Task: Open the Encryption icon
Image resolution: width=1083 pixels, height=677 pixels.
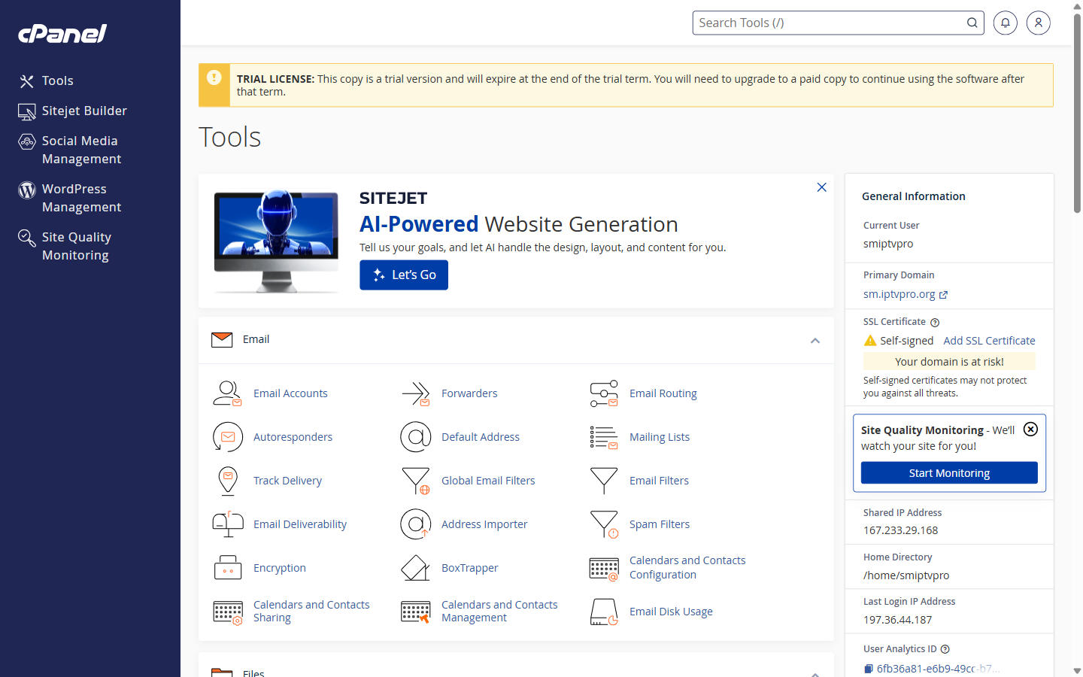Action: point(227,568)
